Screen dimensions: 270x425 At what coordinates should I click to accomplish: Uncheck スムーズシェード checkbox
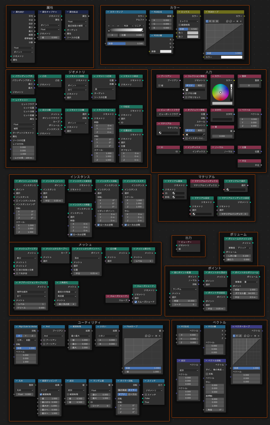(136, 302)
